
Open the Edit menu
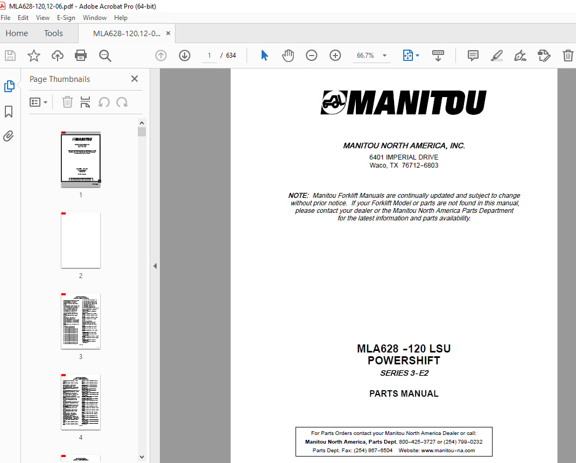[23, 18]
